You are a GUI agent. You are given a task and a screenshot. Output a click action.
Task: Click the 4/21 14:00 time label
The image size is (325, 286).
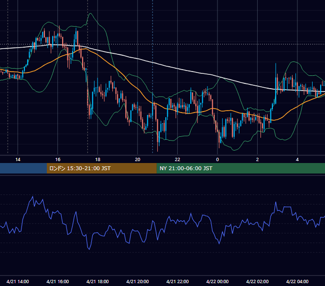coord(18,281)
